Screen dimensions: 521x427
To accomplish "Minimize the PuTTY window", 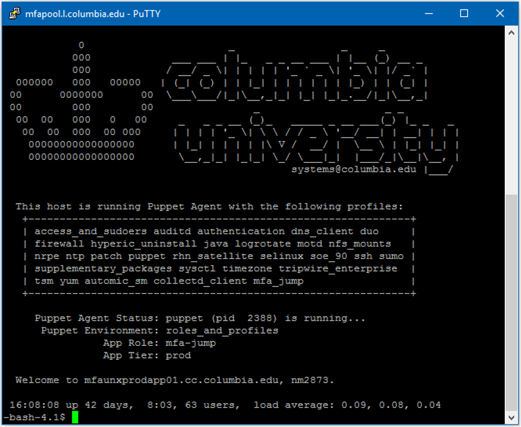I will (429, 13).
